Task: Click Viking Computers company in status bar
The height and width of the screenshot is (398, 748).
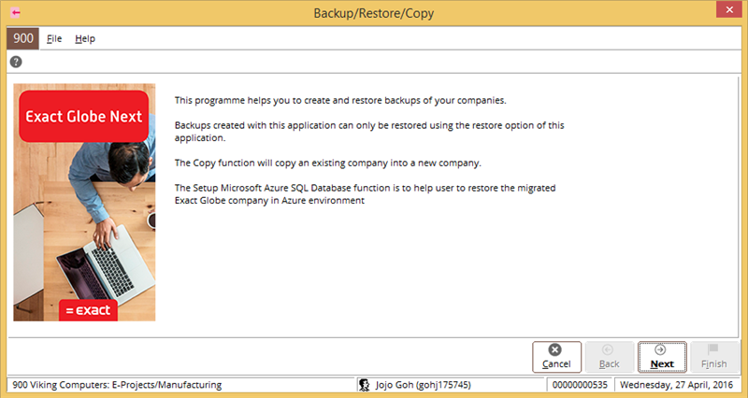Action: coord(117,384)
